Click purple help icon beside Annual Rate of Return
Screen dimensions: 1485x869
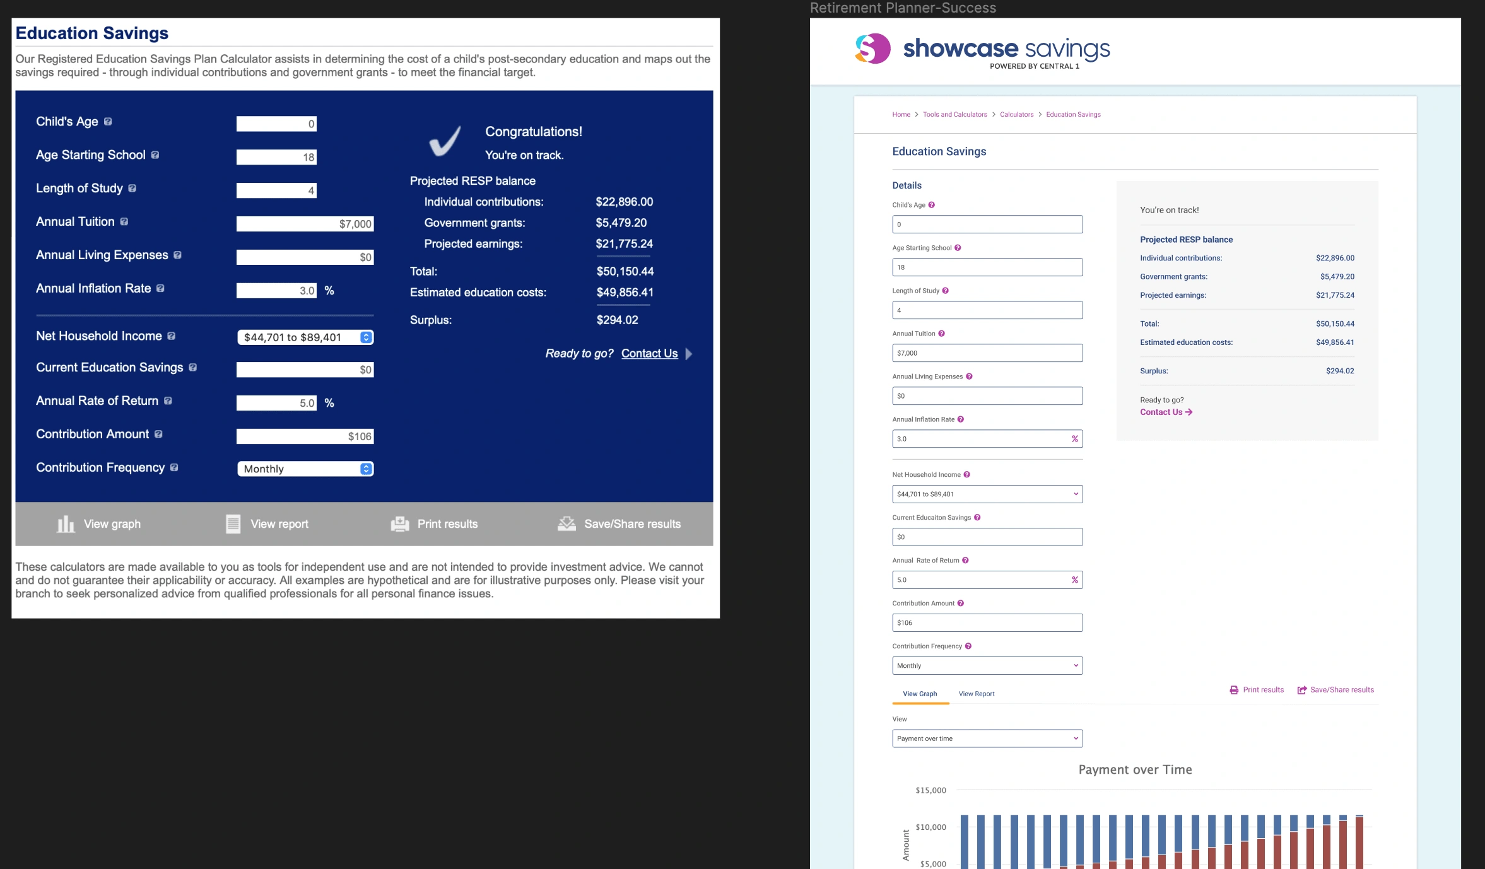click(965, 561)
